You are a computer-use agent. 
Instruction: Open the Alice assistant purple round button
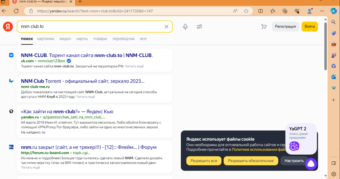[x=311, y=164]
